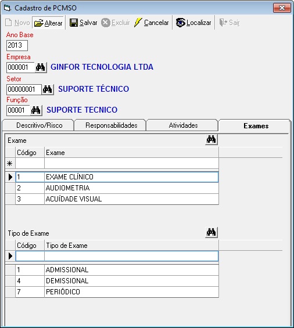Click the new-row asterisk in Exame grid
This screenshot has width=294, height=328.
(10, 163)
